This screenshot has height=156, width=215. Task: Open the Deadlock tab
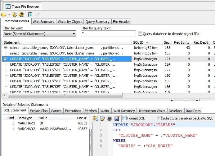point(176,111)
